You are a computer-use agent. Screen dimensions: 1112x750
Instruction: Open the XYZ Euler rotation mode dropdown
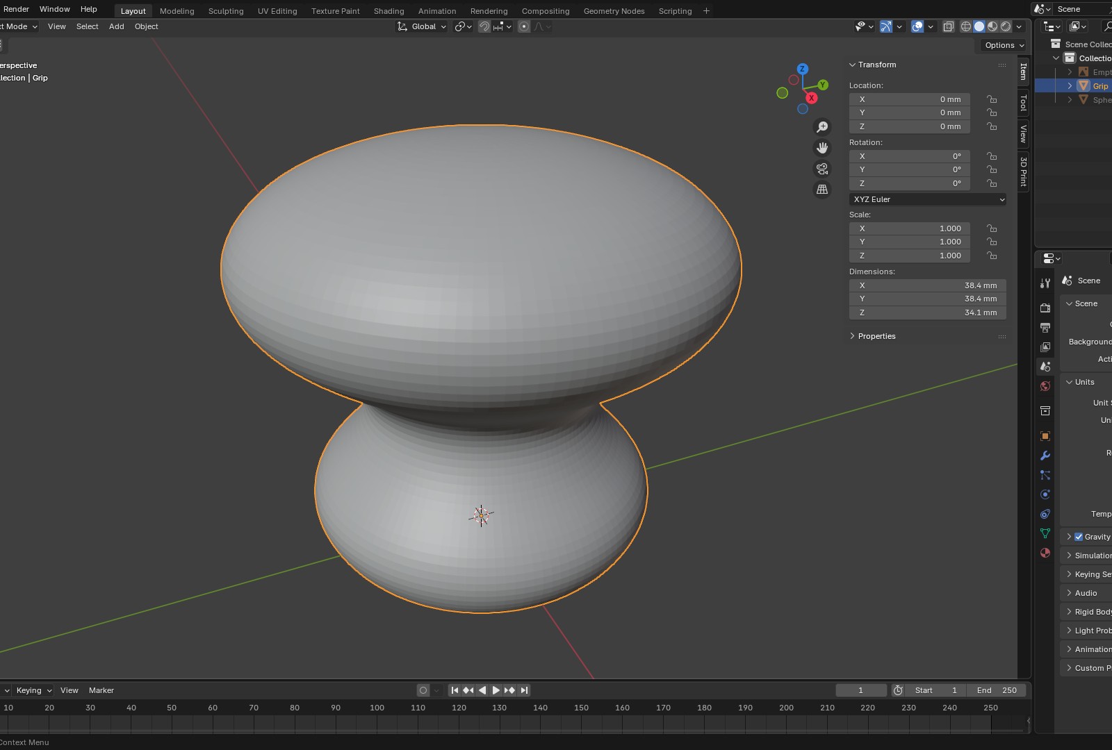pos(928,199)
